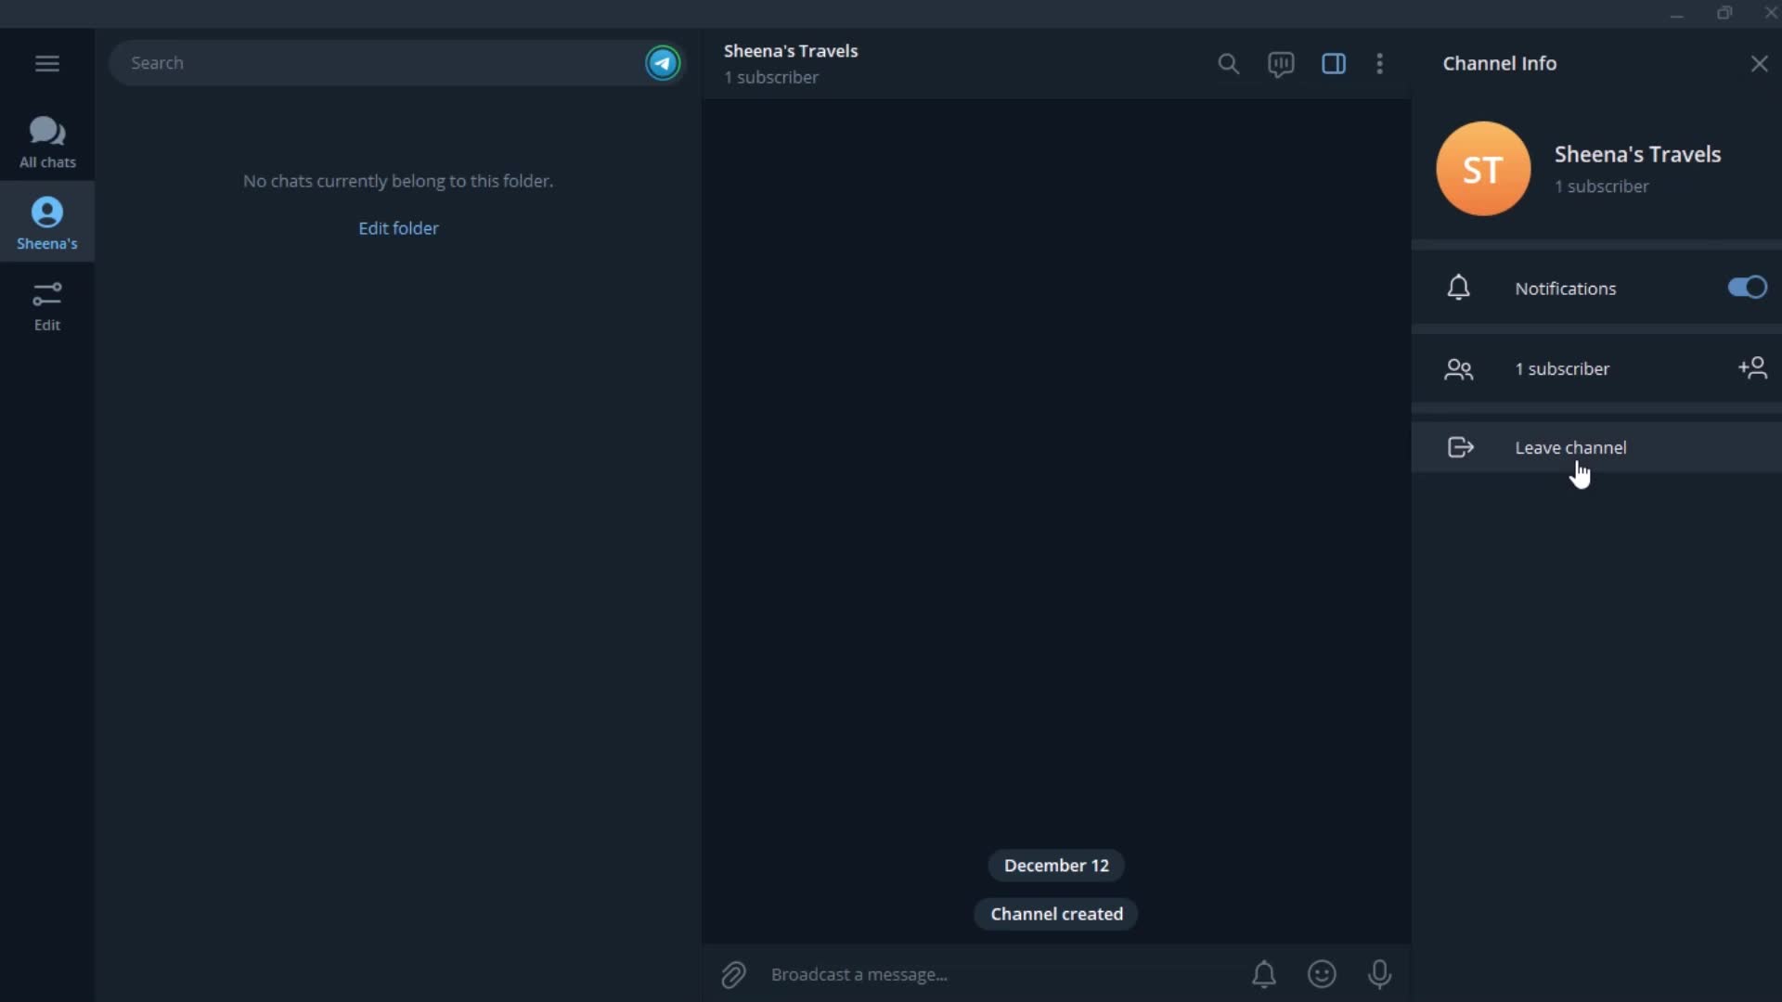Image resolution: width=1782 pixels, height=1002 pixels.
Task: Open the stickers/reactions panel icon
Action: click(x=1322, y=972)
